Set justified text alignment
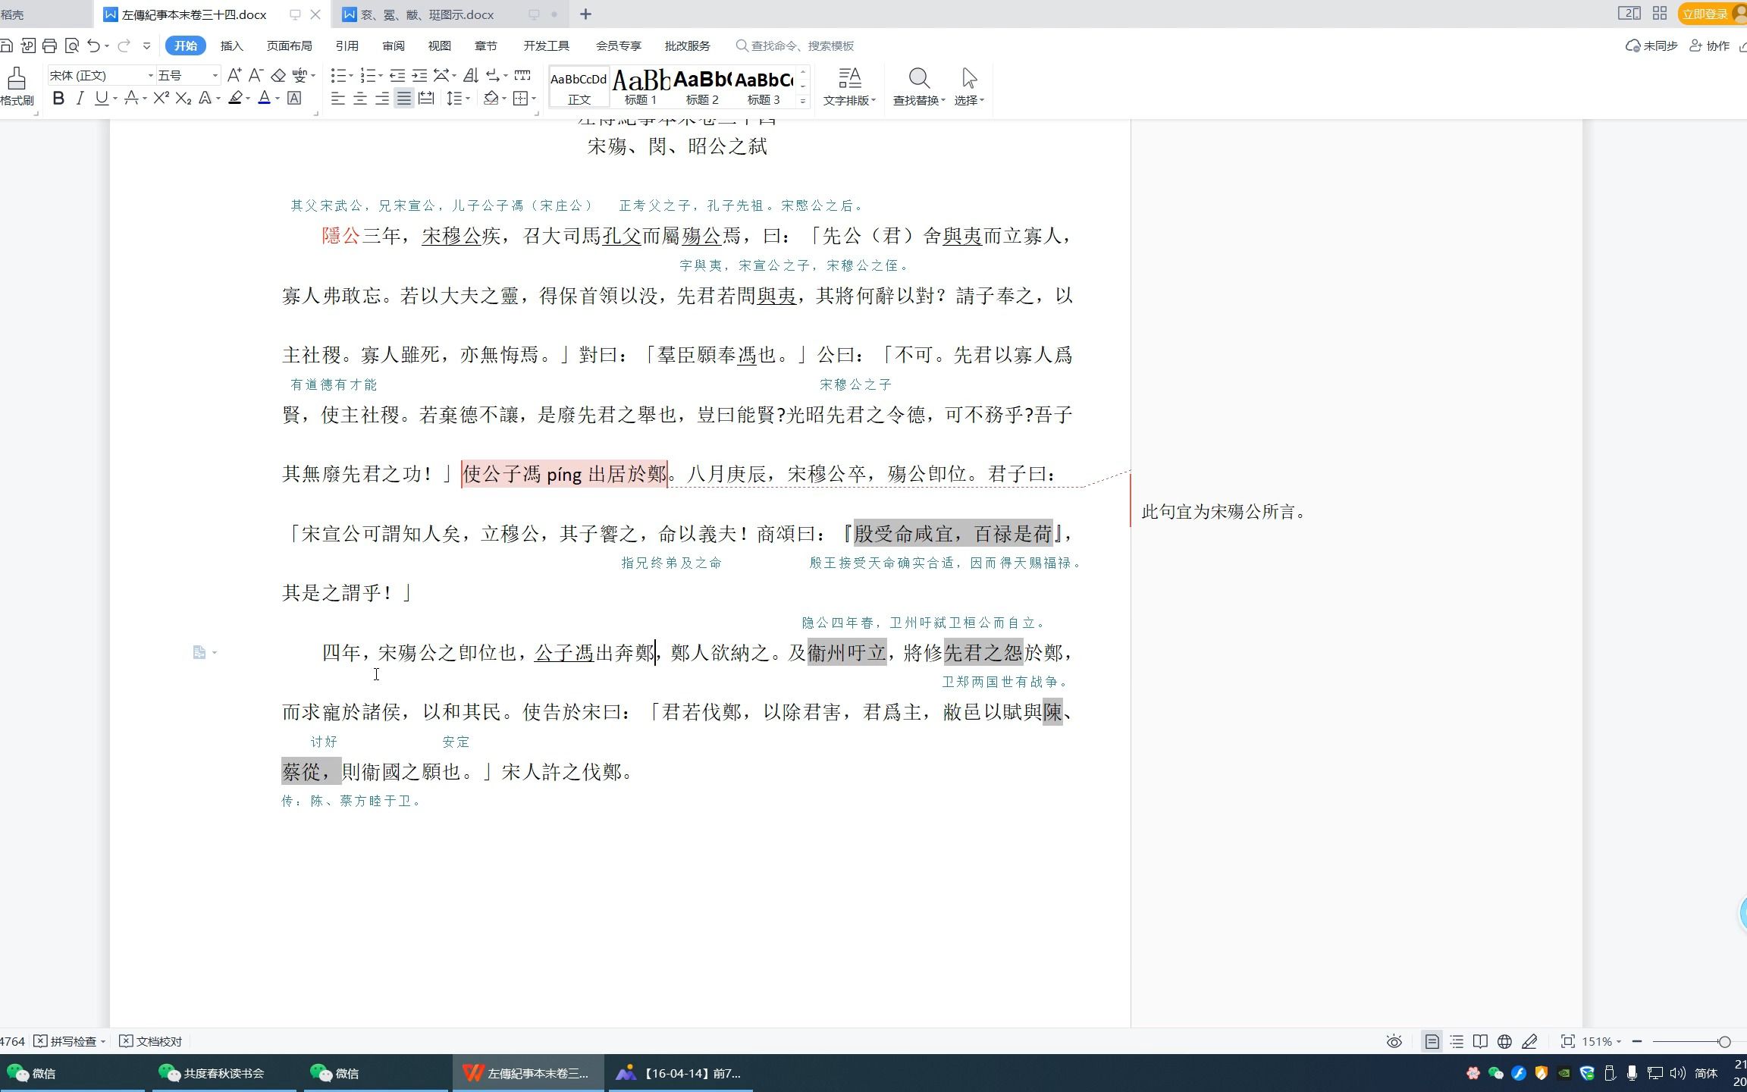1747x1092 pixels. tap(404, 98)
